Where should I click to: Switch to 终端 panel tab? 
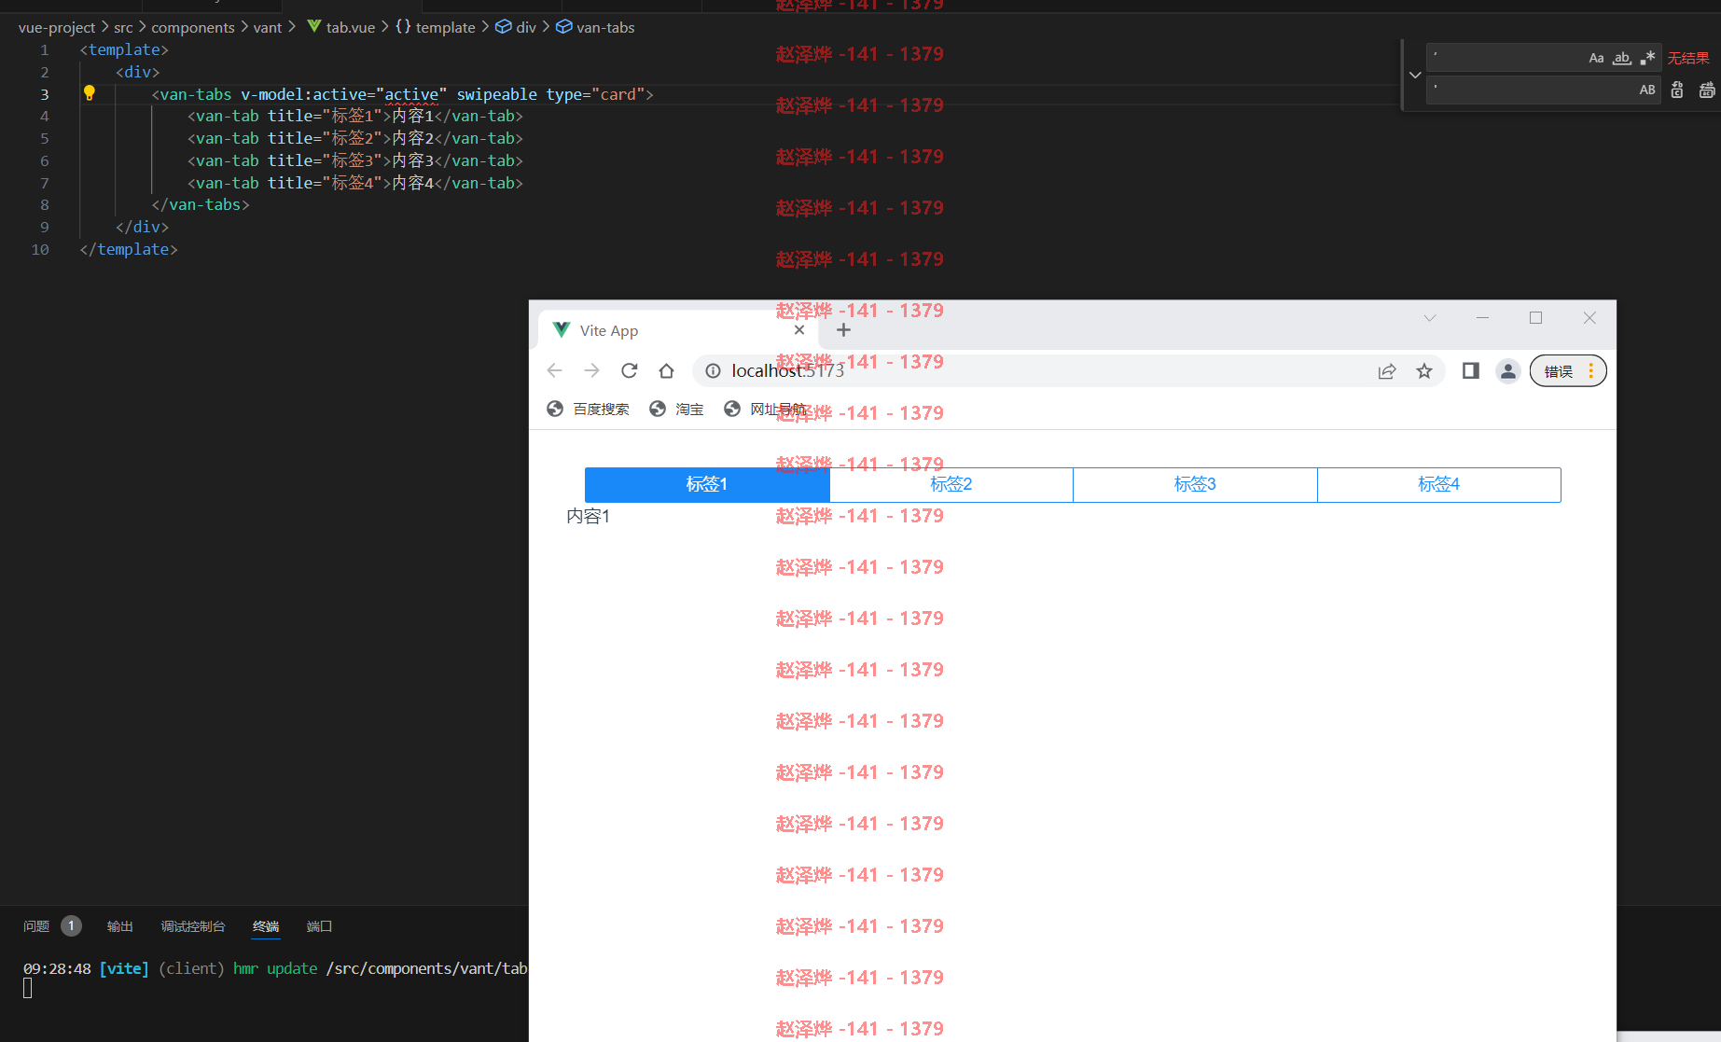tap(266, 926)
